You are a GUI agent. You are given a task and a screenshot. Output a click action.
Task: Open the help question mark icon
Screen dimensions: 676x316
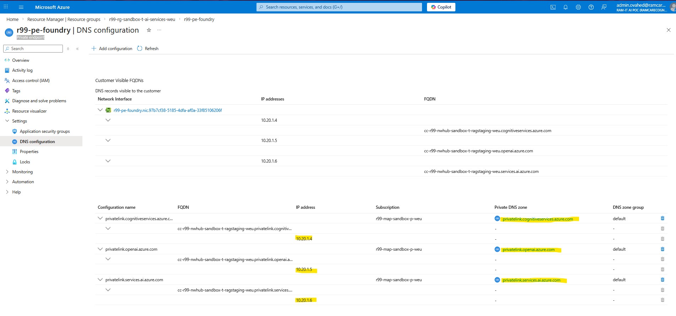(591, 7)
